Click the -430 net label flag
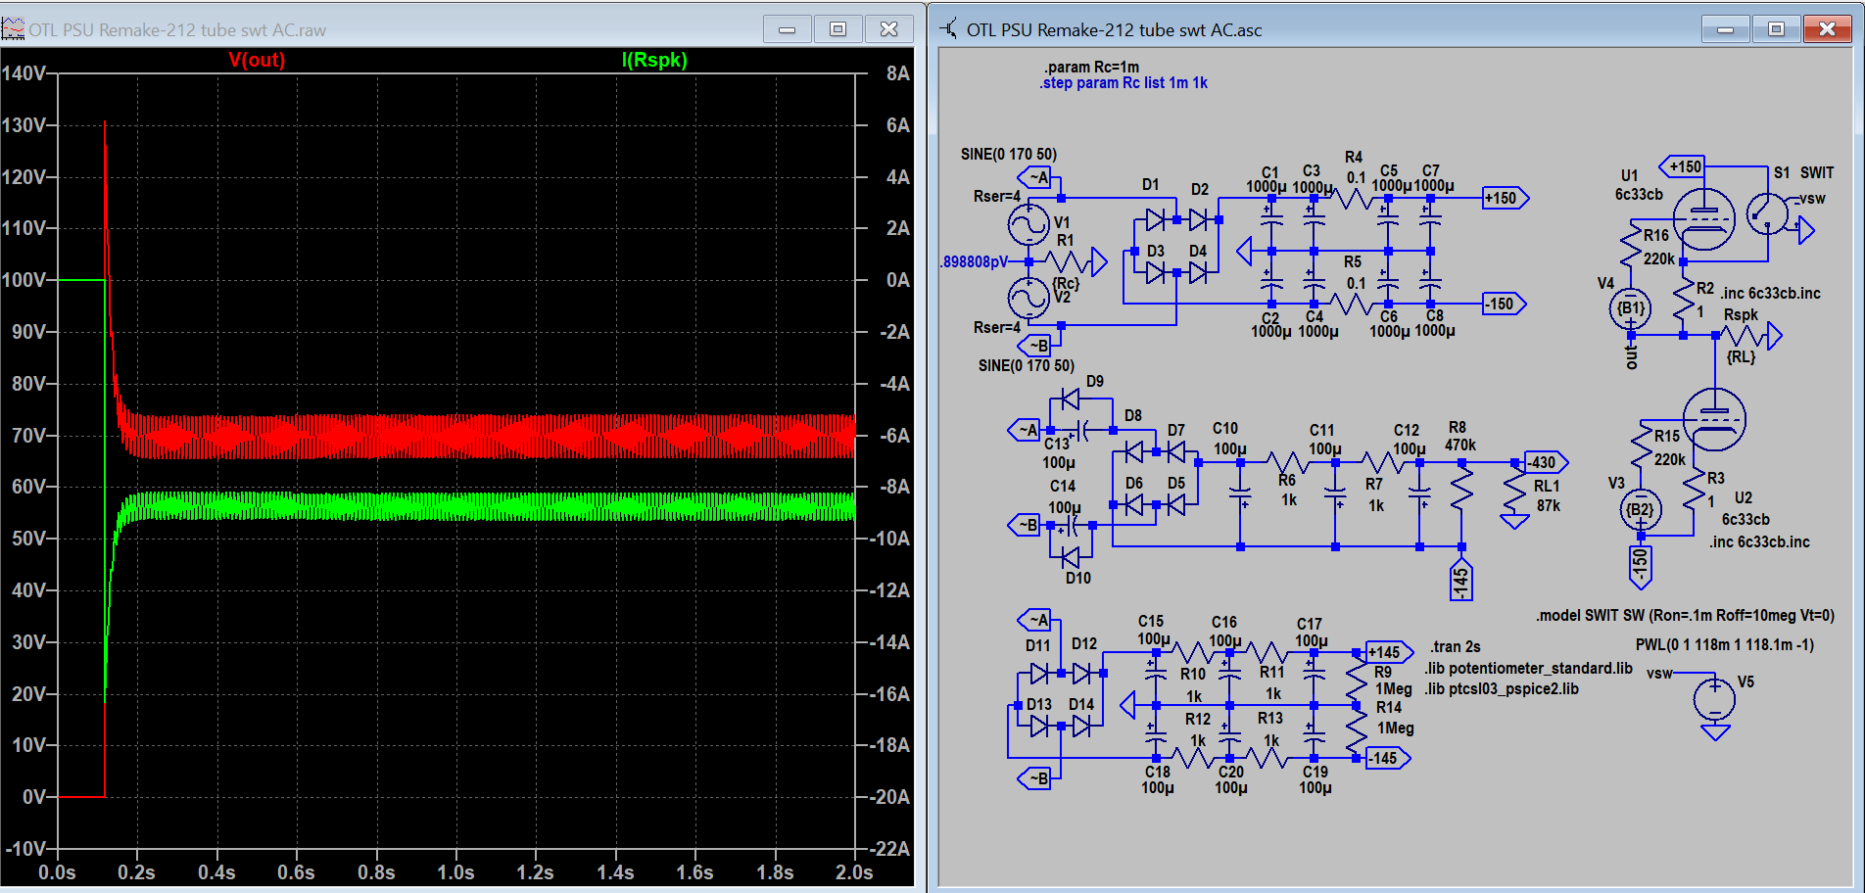This screenshot has width=1865, height=893. coord(1546,462)
